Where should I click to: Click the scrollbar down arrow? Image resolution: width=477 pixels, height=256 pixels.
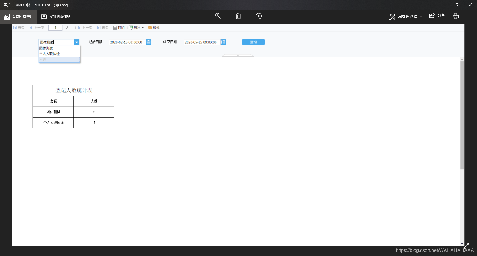coord(462,244)
